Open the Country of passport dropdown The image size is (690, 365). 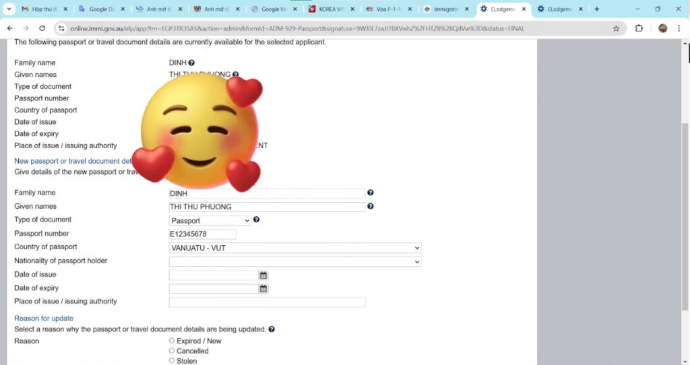pos(294,248)
